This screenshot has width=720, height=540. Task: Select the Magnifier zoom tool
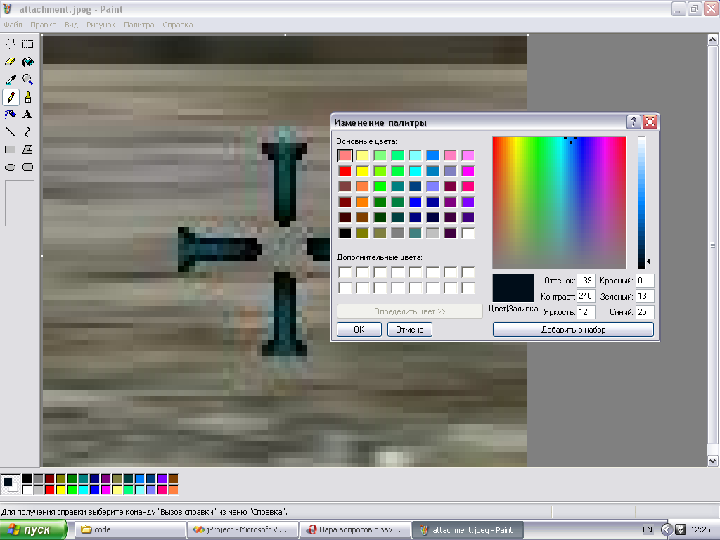27,79
